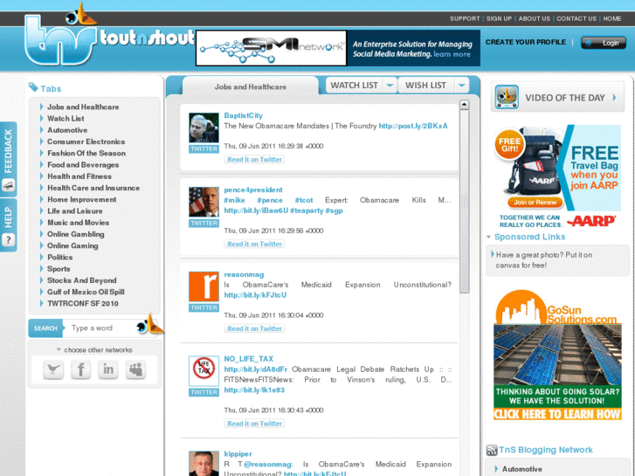Open the NO_LIFE_TAX username link
This screenshot has width=635, height=476.
[248, 359]
